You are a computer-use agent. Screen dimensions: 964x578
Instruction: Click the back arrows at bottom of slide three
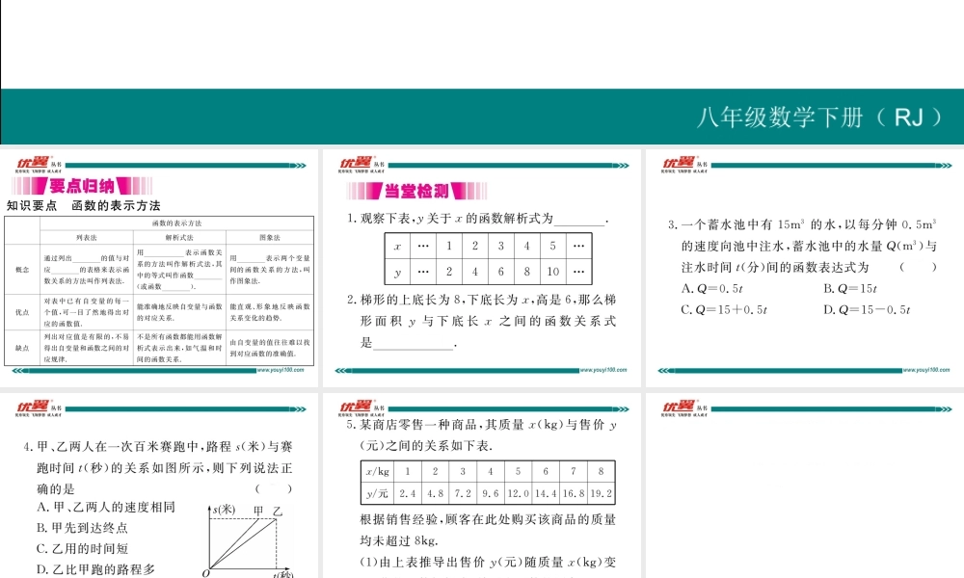pos(665,369)
